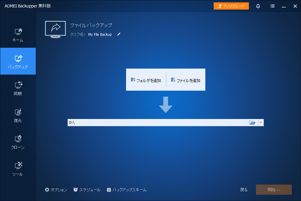Click the ファイルバックアップ monitor icon
The image size is (301, 201).
(55, 30)
